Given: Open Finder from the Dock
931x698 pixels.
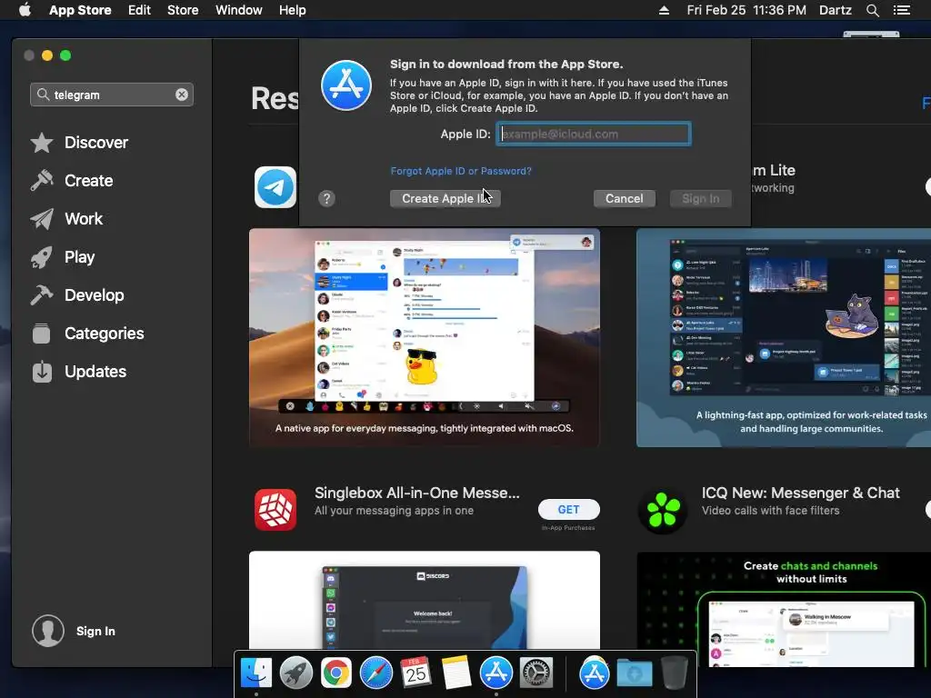Looking at the screenshot, I should (x=256, y=673).
